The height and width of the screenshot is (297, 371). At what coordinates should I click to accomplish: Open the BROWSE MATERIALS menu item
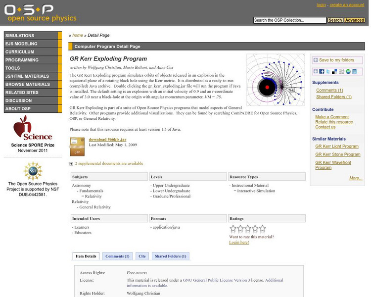[33, 84]
